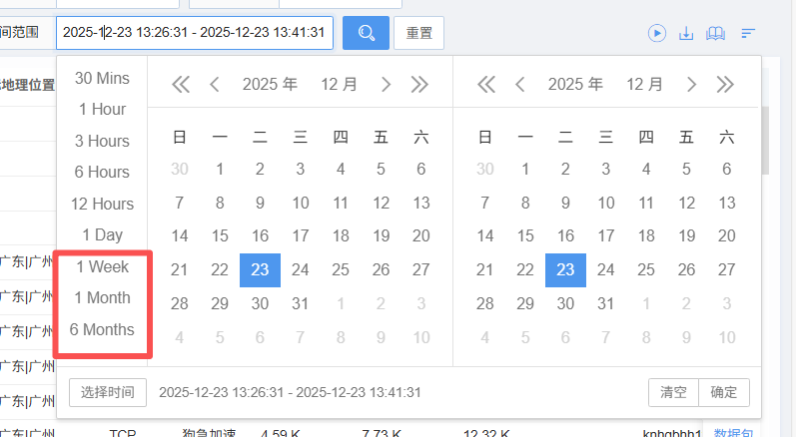This screenshot has height=437, width=796.
Task: Open the 12 月 month selector in right calendar
Action: click(x=644, y=85)
